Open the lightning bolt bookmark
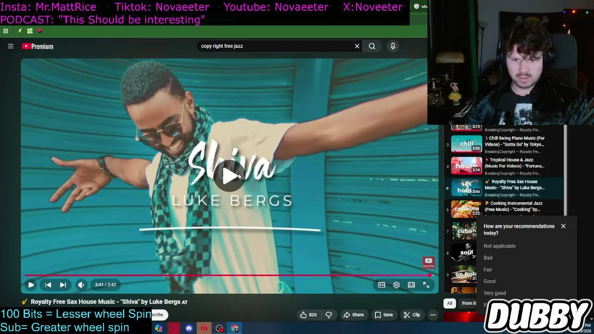The width and height of the screenshot is (594, 334). 19,31
